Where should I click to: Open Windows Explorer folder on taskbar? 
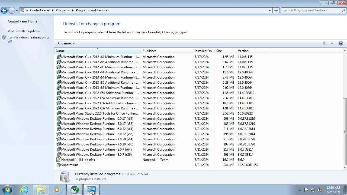(41, 190)
